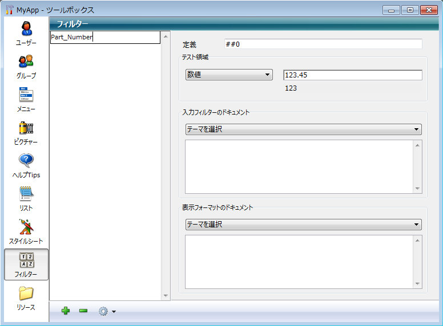Open the gear options menu
This screenshot has height=326, width=443.
click(x=106, y=311)
